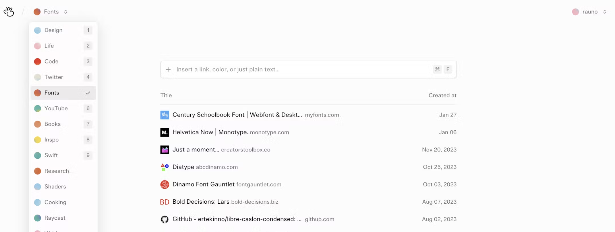Click the GitHub octocat favicon
Viewport: 615px width, 232px height.
pos(165,219)
